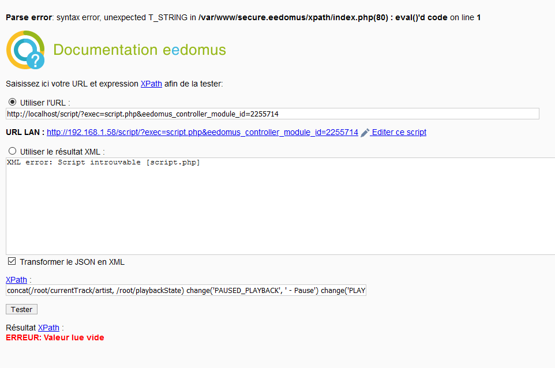Select the "Utiliser le résultat XML" radio button

(x=12, y=151)
